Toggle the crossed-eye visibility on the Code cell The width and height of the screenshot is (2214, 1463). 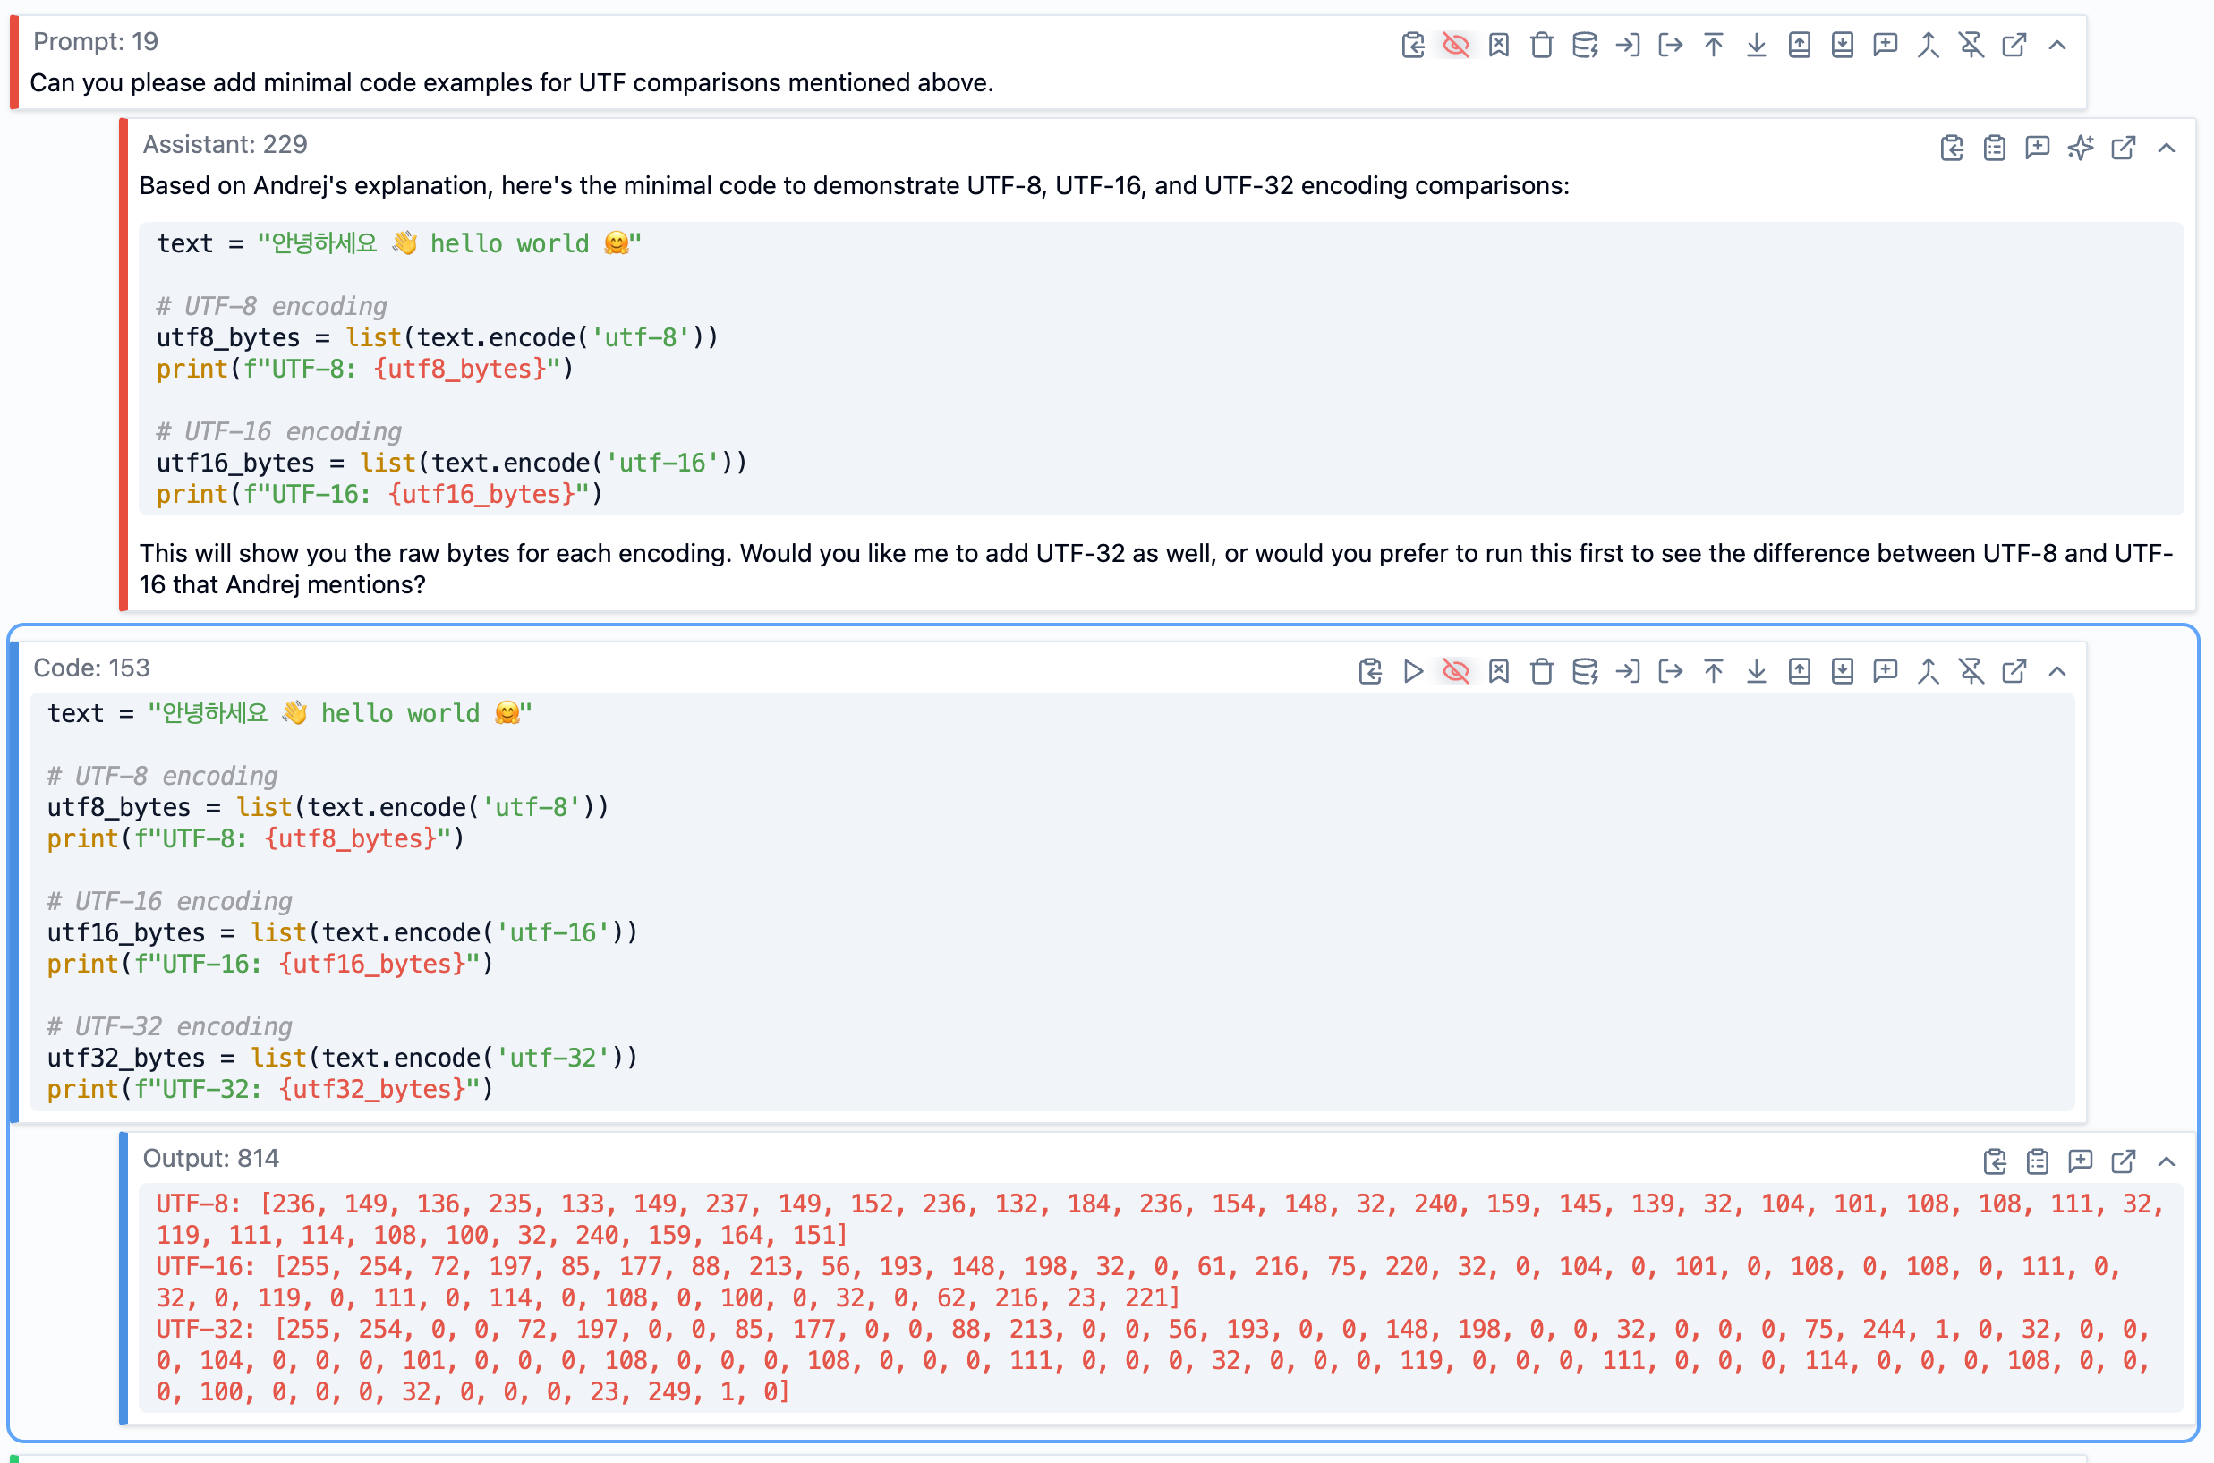[1455, 671]
